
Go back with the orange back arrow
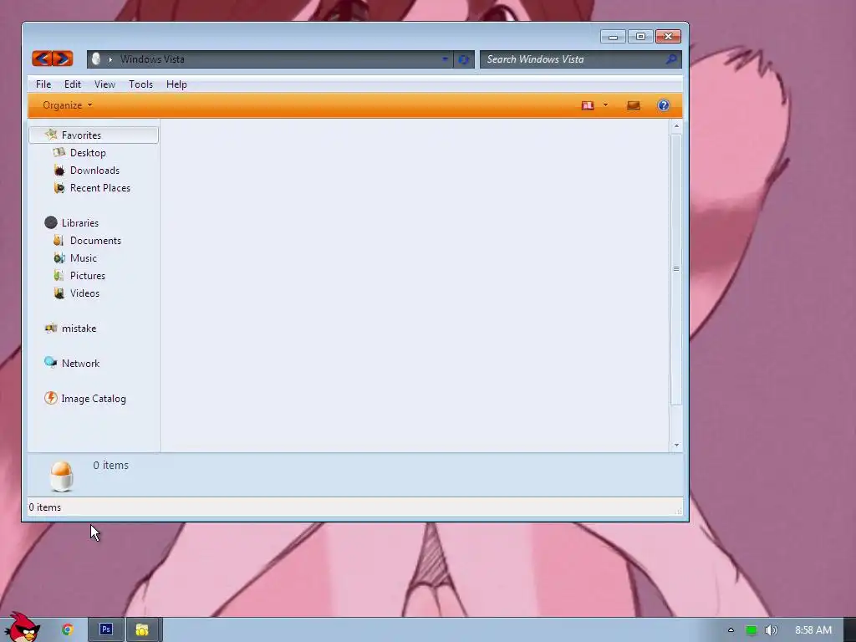coord(42,59)
